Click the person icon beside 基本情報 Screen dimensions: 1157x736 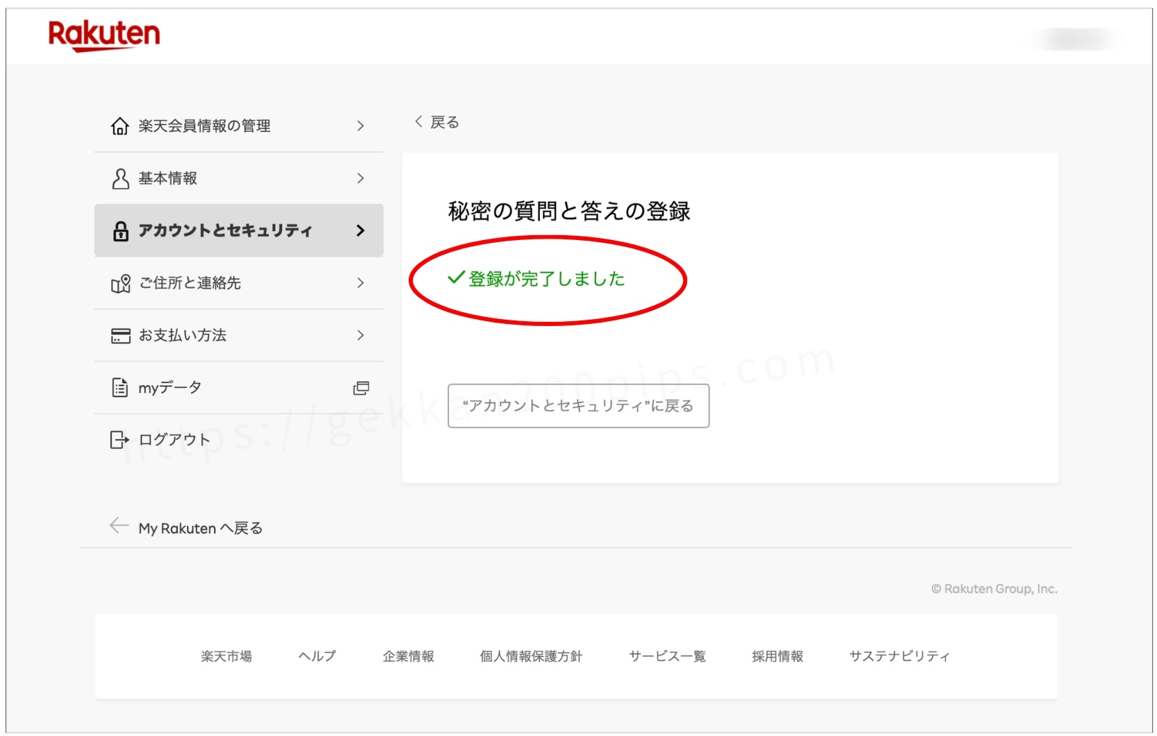pyautogui.click(x=120, y=179)
